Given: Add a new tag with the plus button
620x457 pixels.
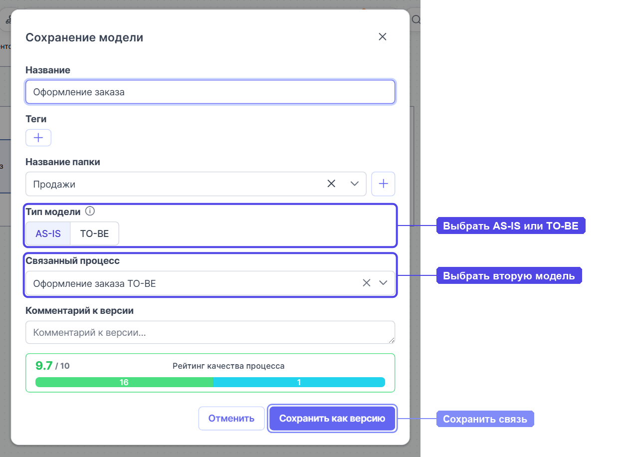Looking at the screenshot, I should 38,138.
